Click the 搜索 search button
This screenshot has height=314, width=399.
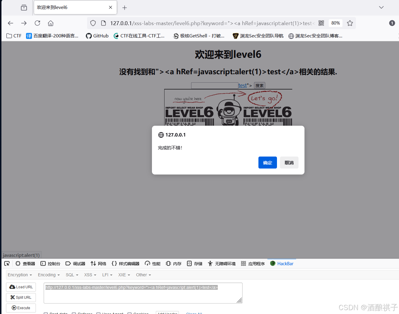point(260,86)
